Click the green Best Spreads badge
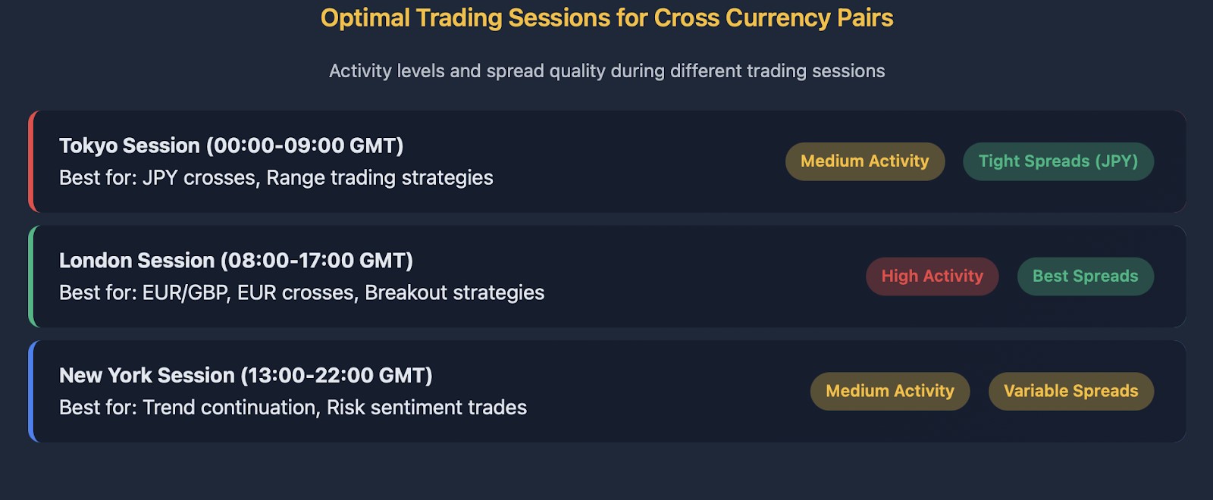 [1086, 277]
